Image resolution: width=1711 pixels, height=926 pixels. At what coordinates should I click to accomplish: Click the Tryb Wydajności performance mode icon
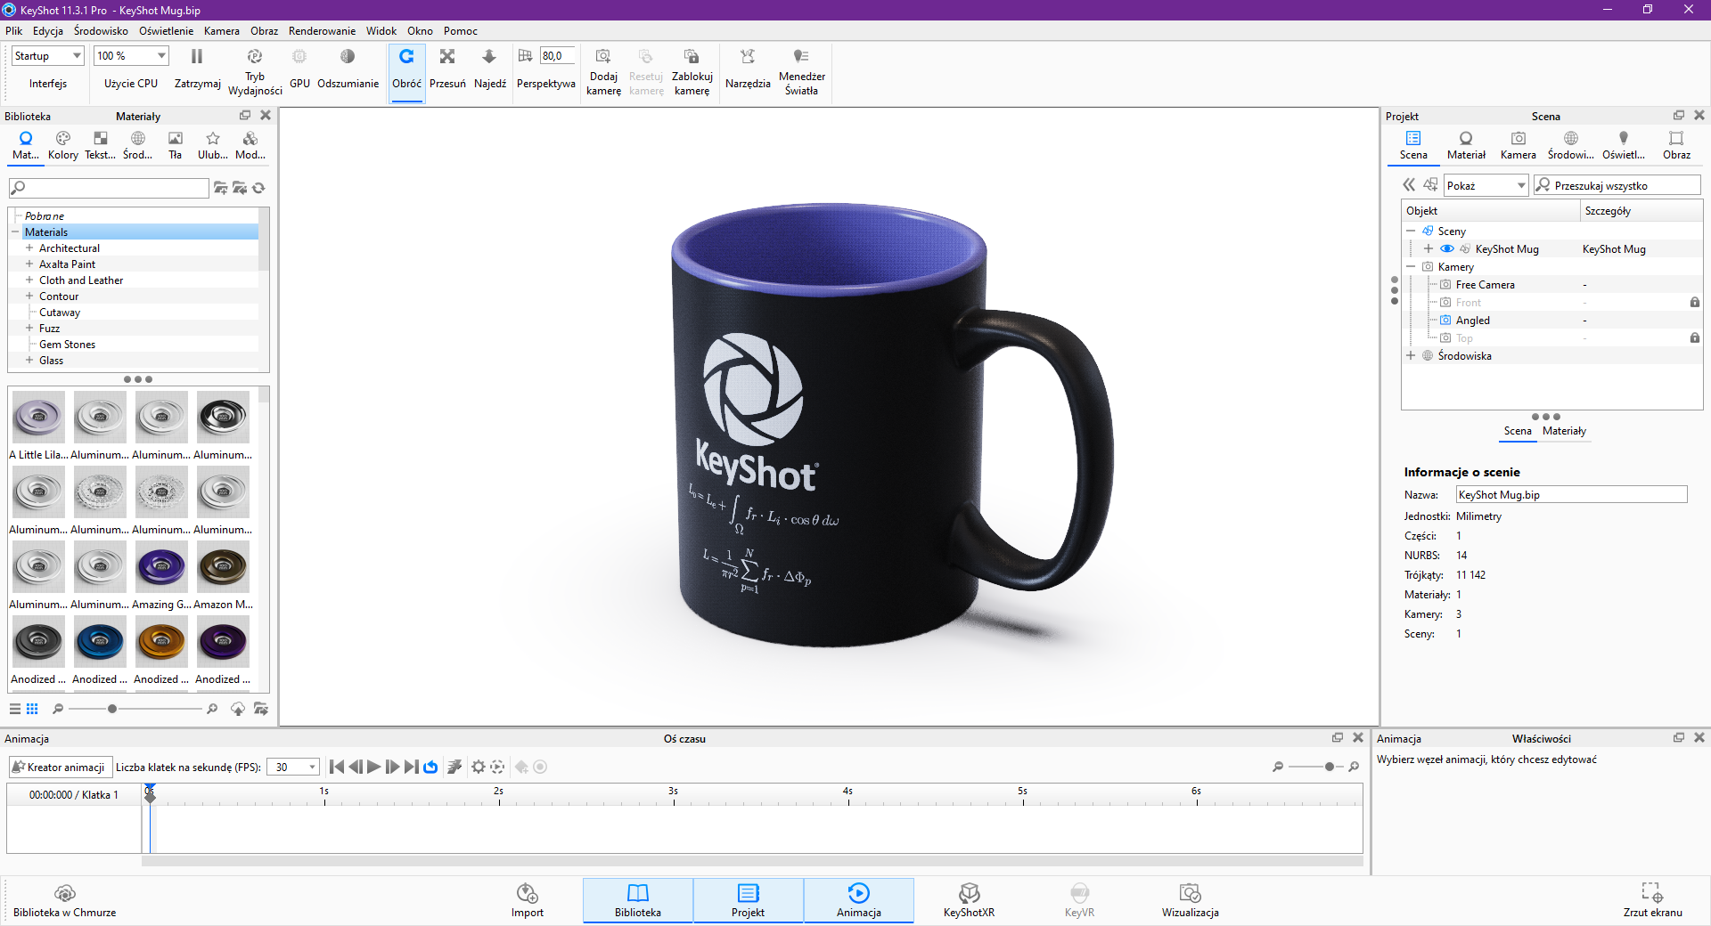click(255, 56)
